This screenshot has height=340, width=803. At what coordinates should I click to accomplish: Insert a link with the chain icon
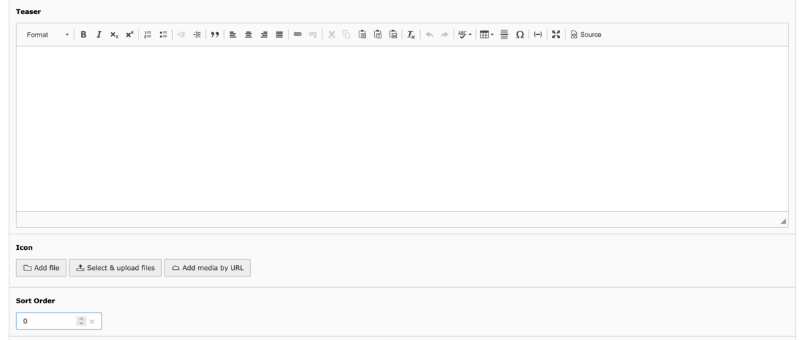pyautogui.click(x=297, y=35)
